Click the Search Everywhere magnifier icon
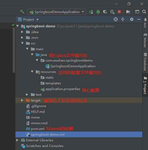This screenshot has height=150, width=148. 144,12
